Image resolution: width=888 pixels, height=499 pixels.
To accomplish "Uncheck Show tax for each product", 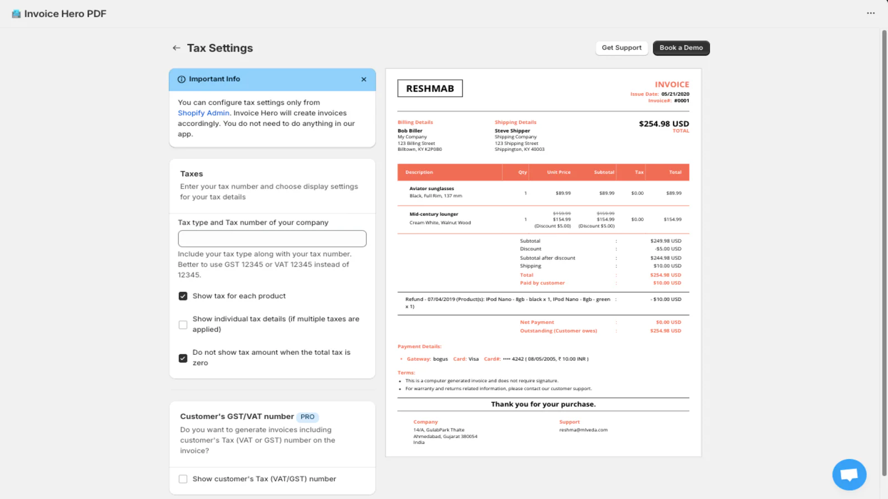I will click(x=183, y=296).
